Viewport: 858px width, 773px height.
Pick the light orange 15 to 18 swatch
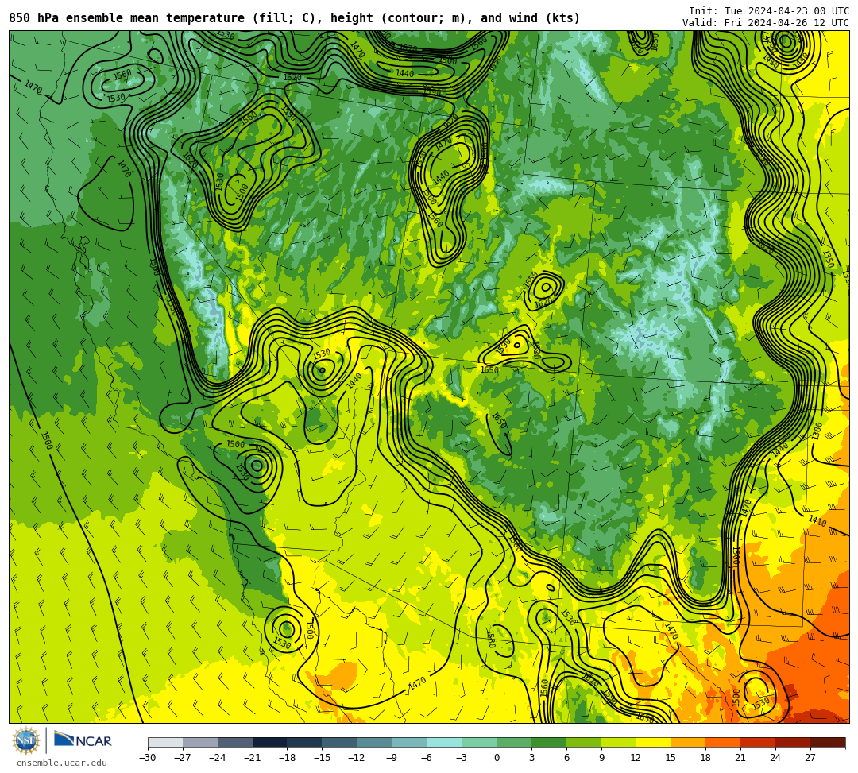(688, 742)
